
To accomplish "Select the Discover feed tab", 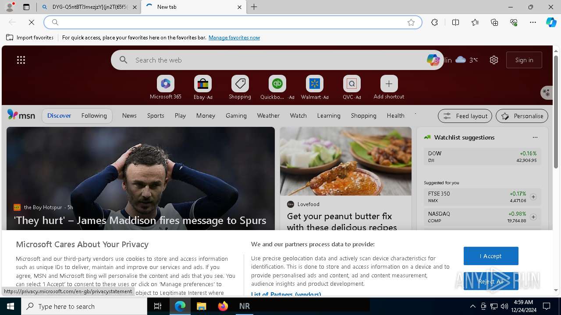I will 59,115.
